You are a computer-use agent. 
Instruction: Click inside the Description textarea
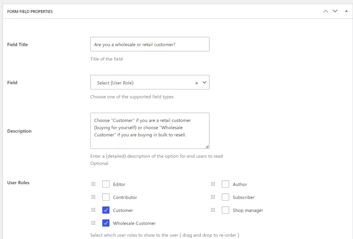coord(150,131)
